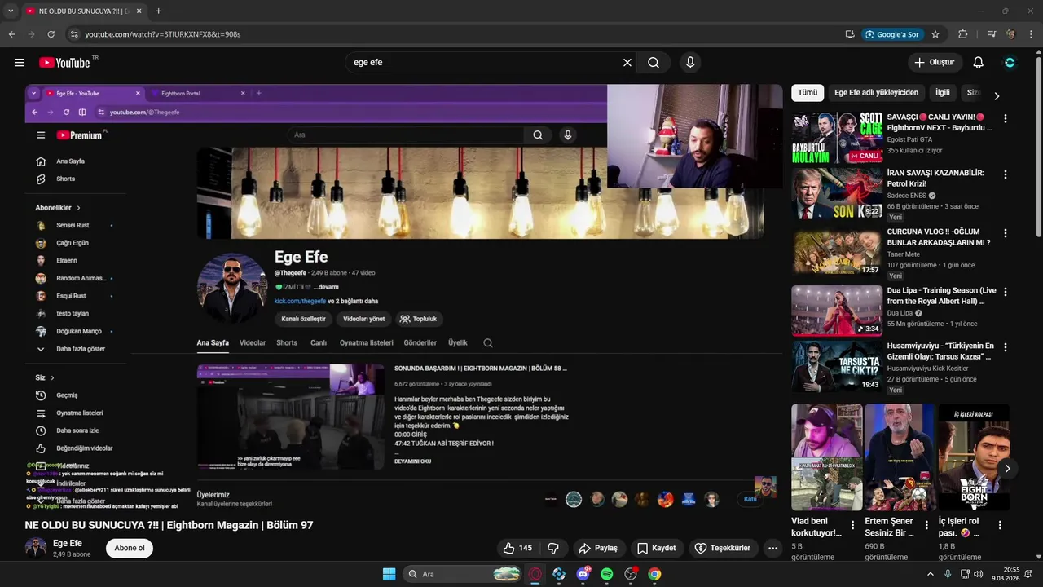This screenshot has height=587, width=1043.
Task: Click the Oluştur create button
Action: [x=935, y=63]
